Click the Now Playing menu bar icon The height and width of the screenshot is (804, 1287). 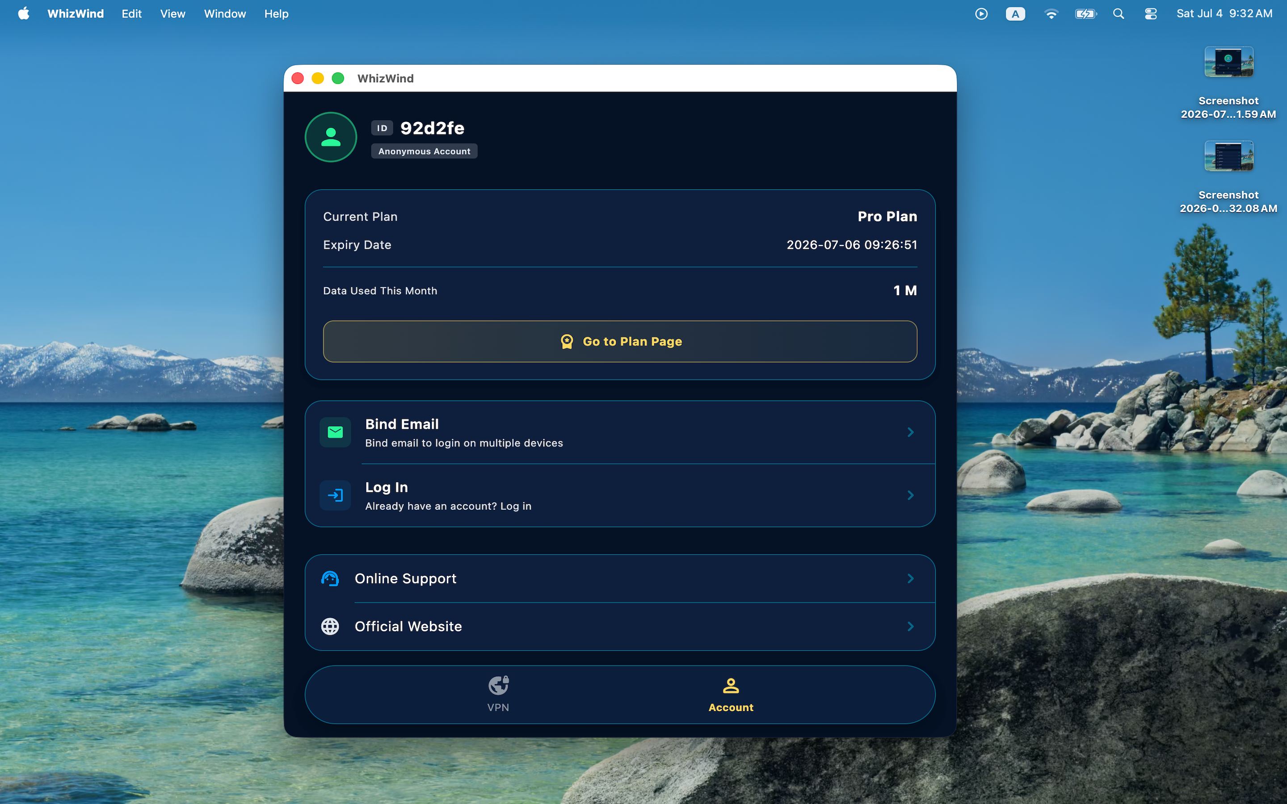click(981, 14)
